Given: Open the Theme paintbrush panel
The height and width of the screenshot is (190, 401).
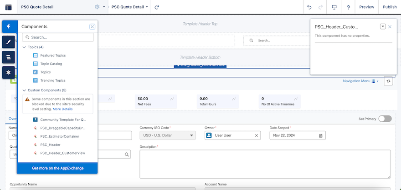Looking at the screenshot, I should (9, 42).
